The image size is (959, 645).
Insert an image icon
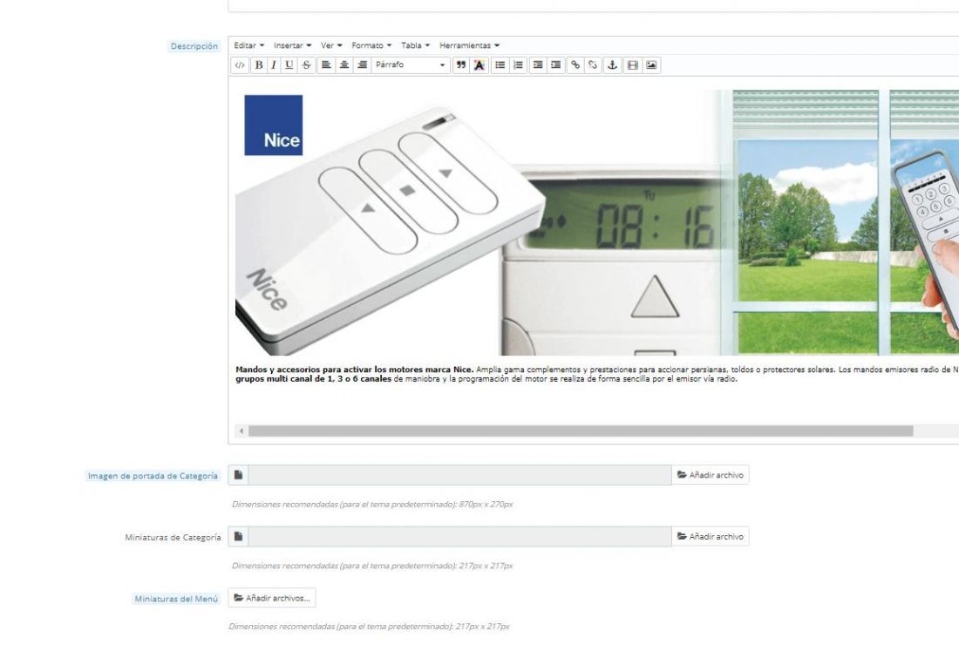click(x=651, y=64)
